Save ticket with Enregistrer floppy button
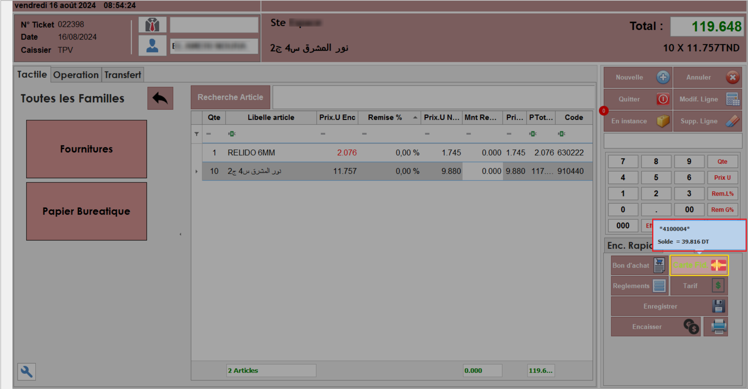This screenshot has height=389, width=748. tap(669, 306)
